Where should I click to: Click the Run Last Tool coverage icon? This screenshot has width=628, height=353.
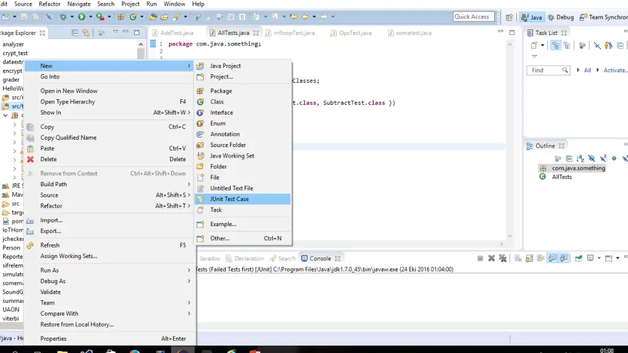coord(100,17)
